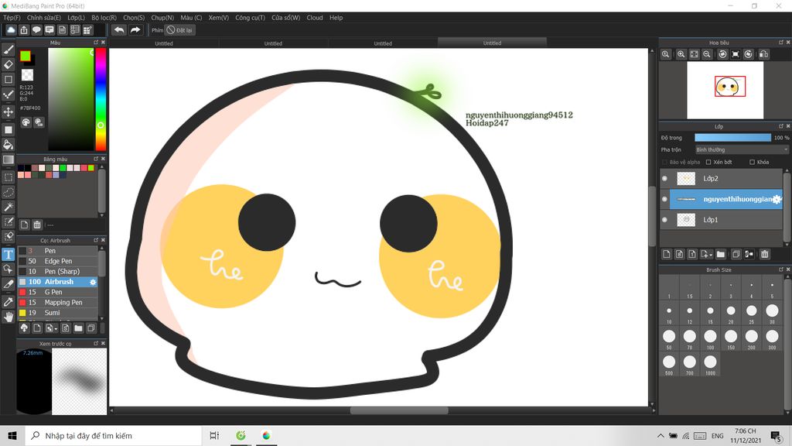Enable the Xén bớt clipping checkbox
This screenshot has height=446, width=792.
(708, 163)
